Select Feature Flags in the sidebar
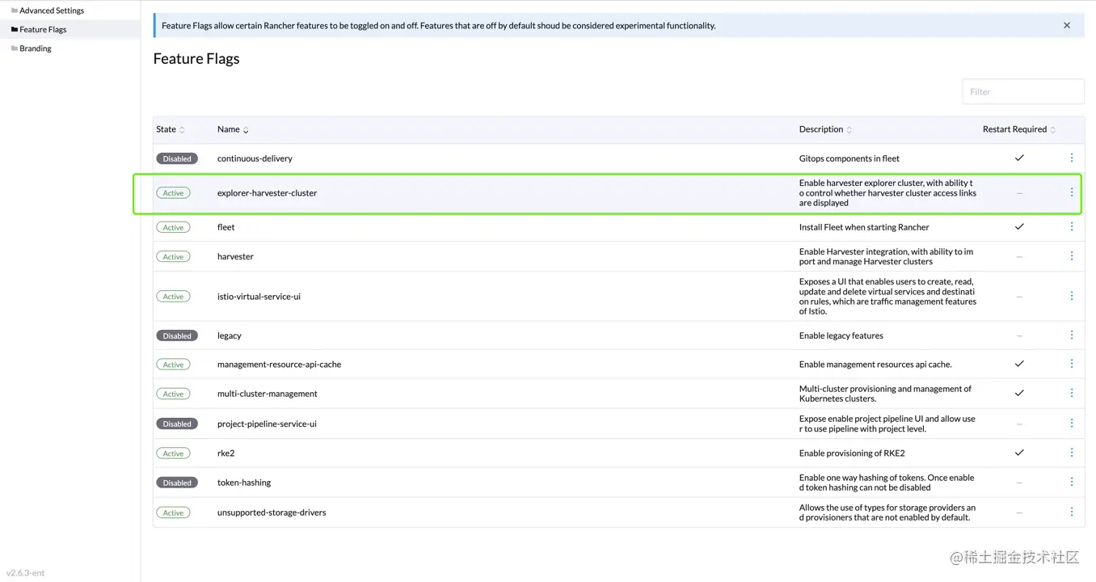 43,29
